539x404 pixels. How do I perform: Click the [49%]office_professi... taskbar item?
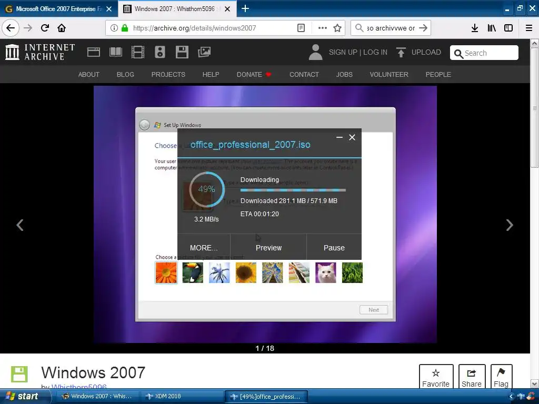tap(266, 397)
